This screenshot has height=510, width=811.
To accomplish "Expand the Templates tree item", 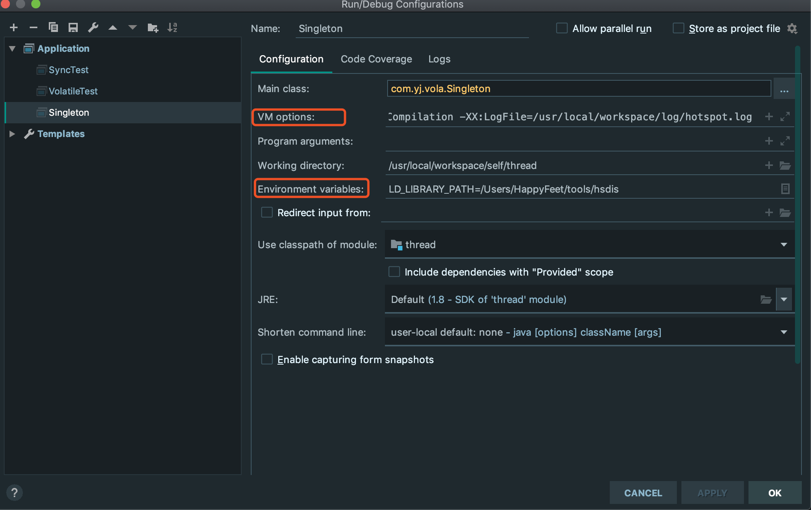I will pyautogui.click(x=12, y=133).
